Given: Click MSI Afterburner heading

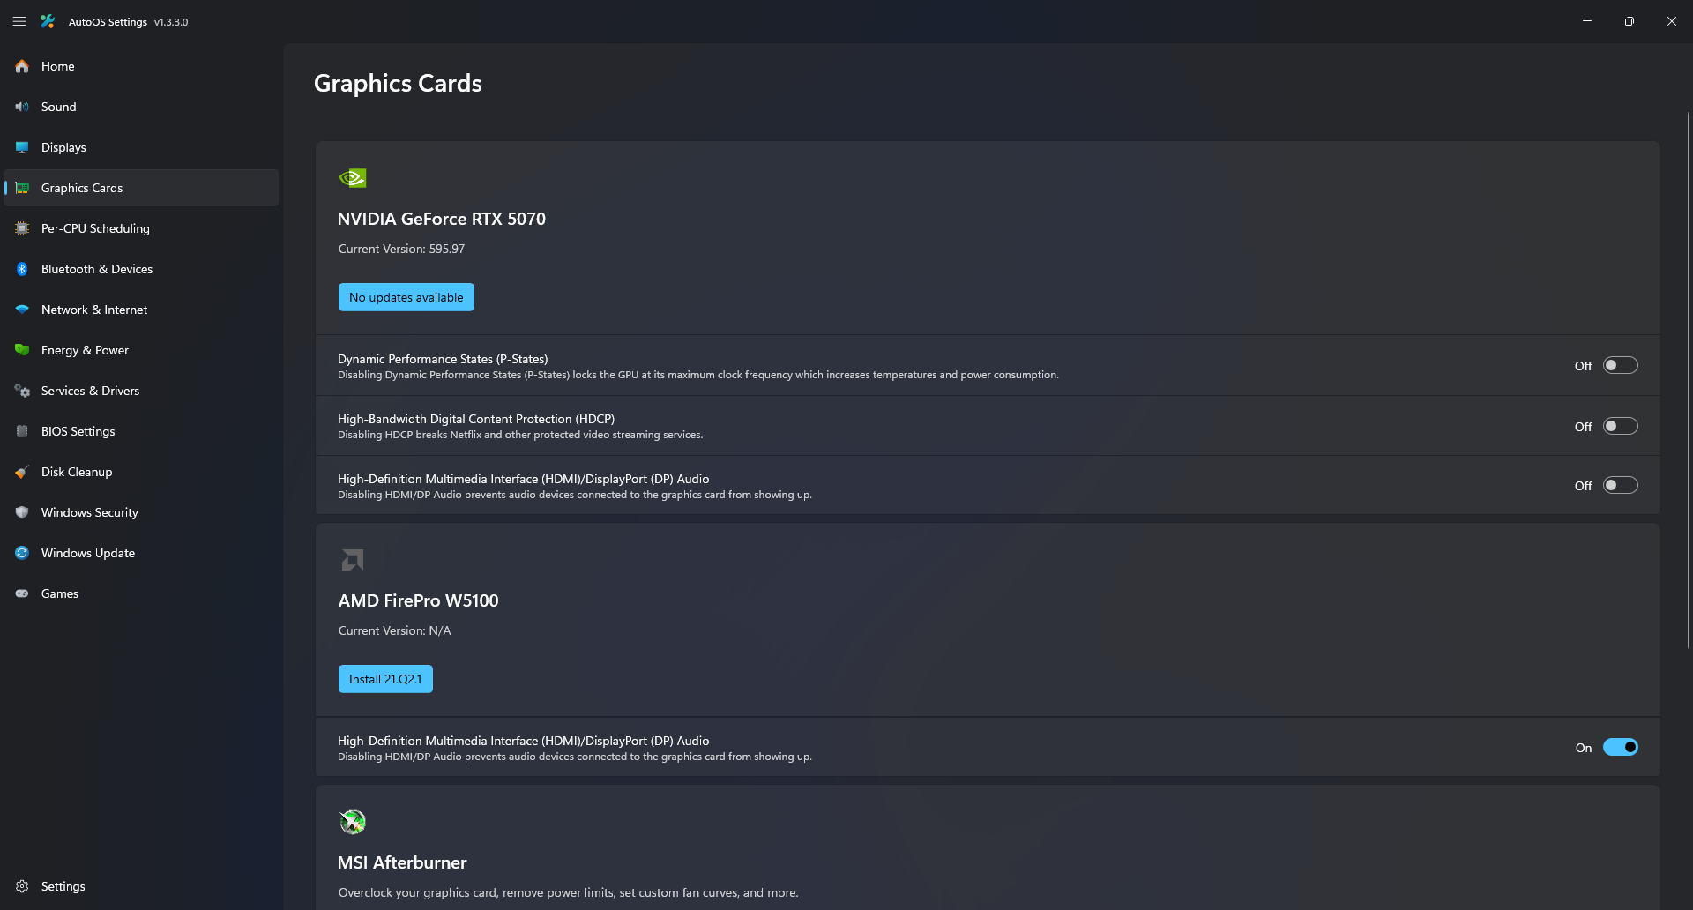Looking at the screenshot, I should (402, 862).
